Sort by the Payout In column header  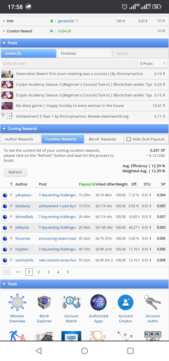(87, 184)
